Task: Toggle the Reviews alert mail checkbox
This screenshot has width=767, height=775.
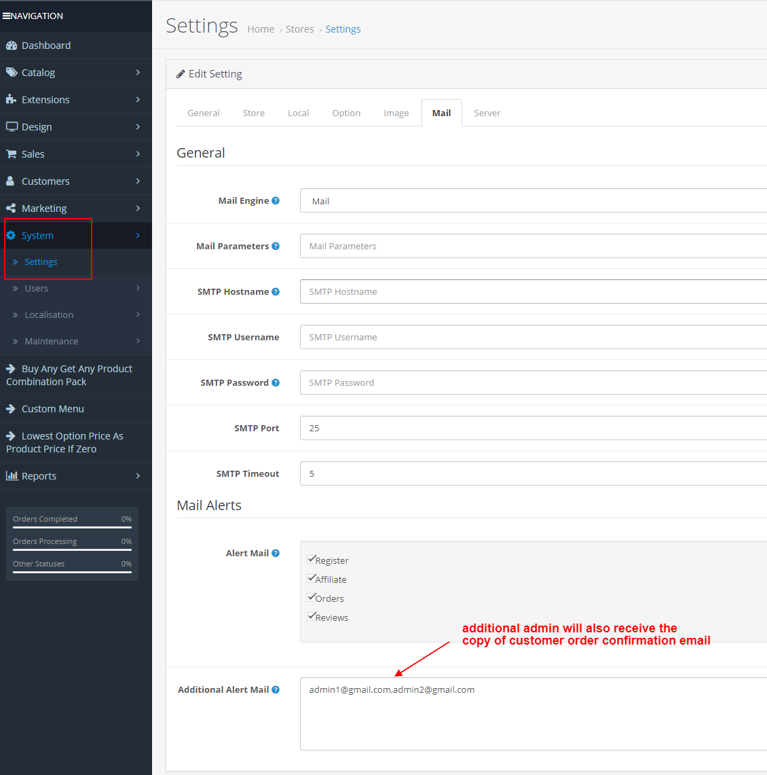Action: click(312, 616)
